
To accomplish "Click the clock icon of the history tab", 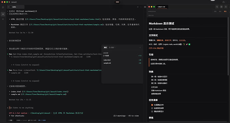I will pos(110,47).
